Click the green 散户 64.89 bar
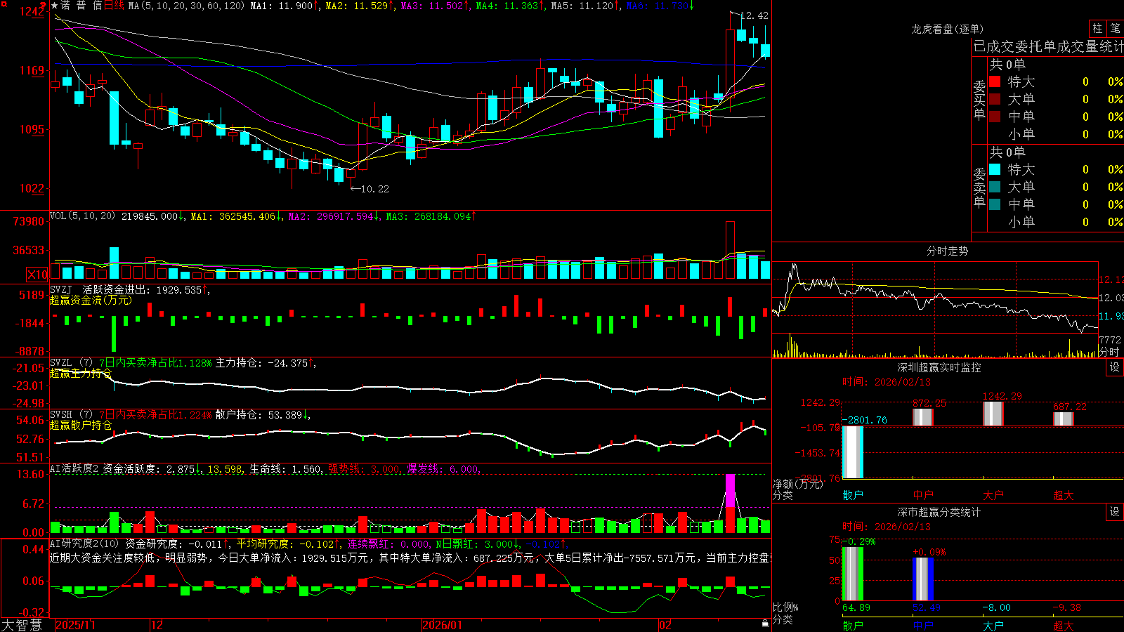The height and width of the screenshot is (632, 1124). (853, 574)
